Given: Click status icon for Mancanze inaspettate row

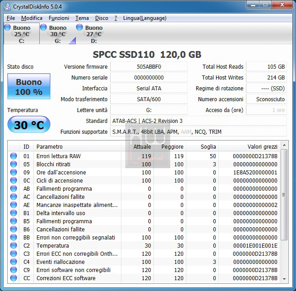Looking at the screenshot, I should pyautogui.click(x=14, y=205).
